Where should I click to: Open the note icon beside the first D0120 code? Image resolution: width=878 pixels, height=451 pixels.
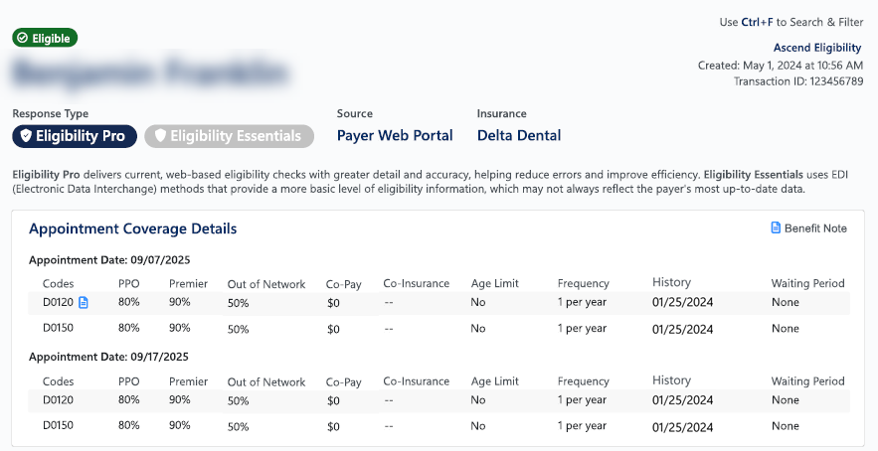pyautogui.click(x=84, y=303)
